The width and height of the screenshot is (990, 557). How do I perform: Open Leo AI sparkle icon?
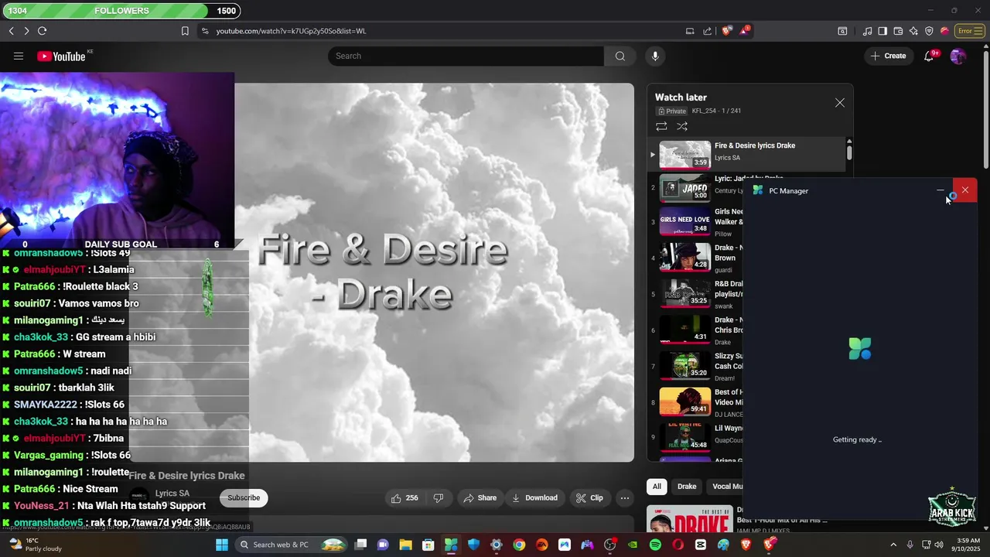coord(913,31)
